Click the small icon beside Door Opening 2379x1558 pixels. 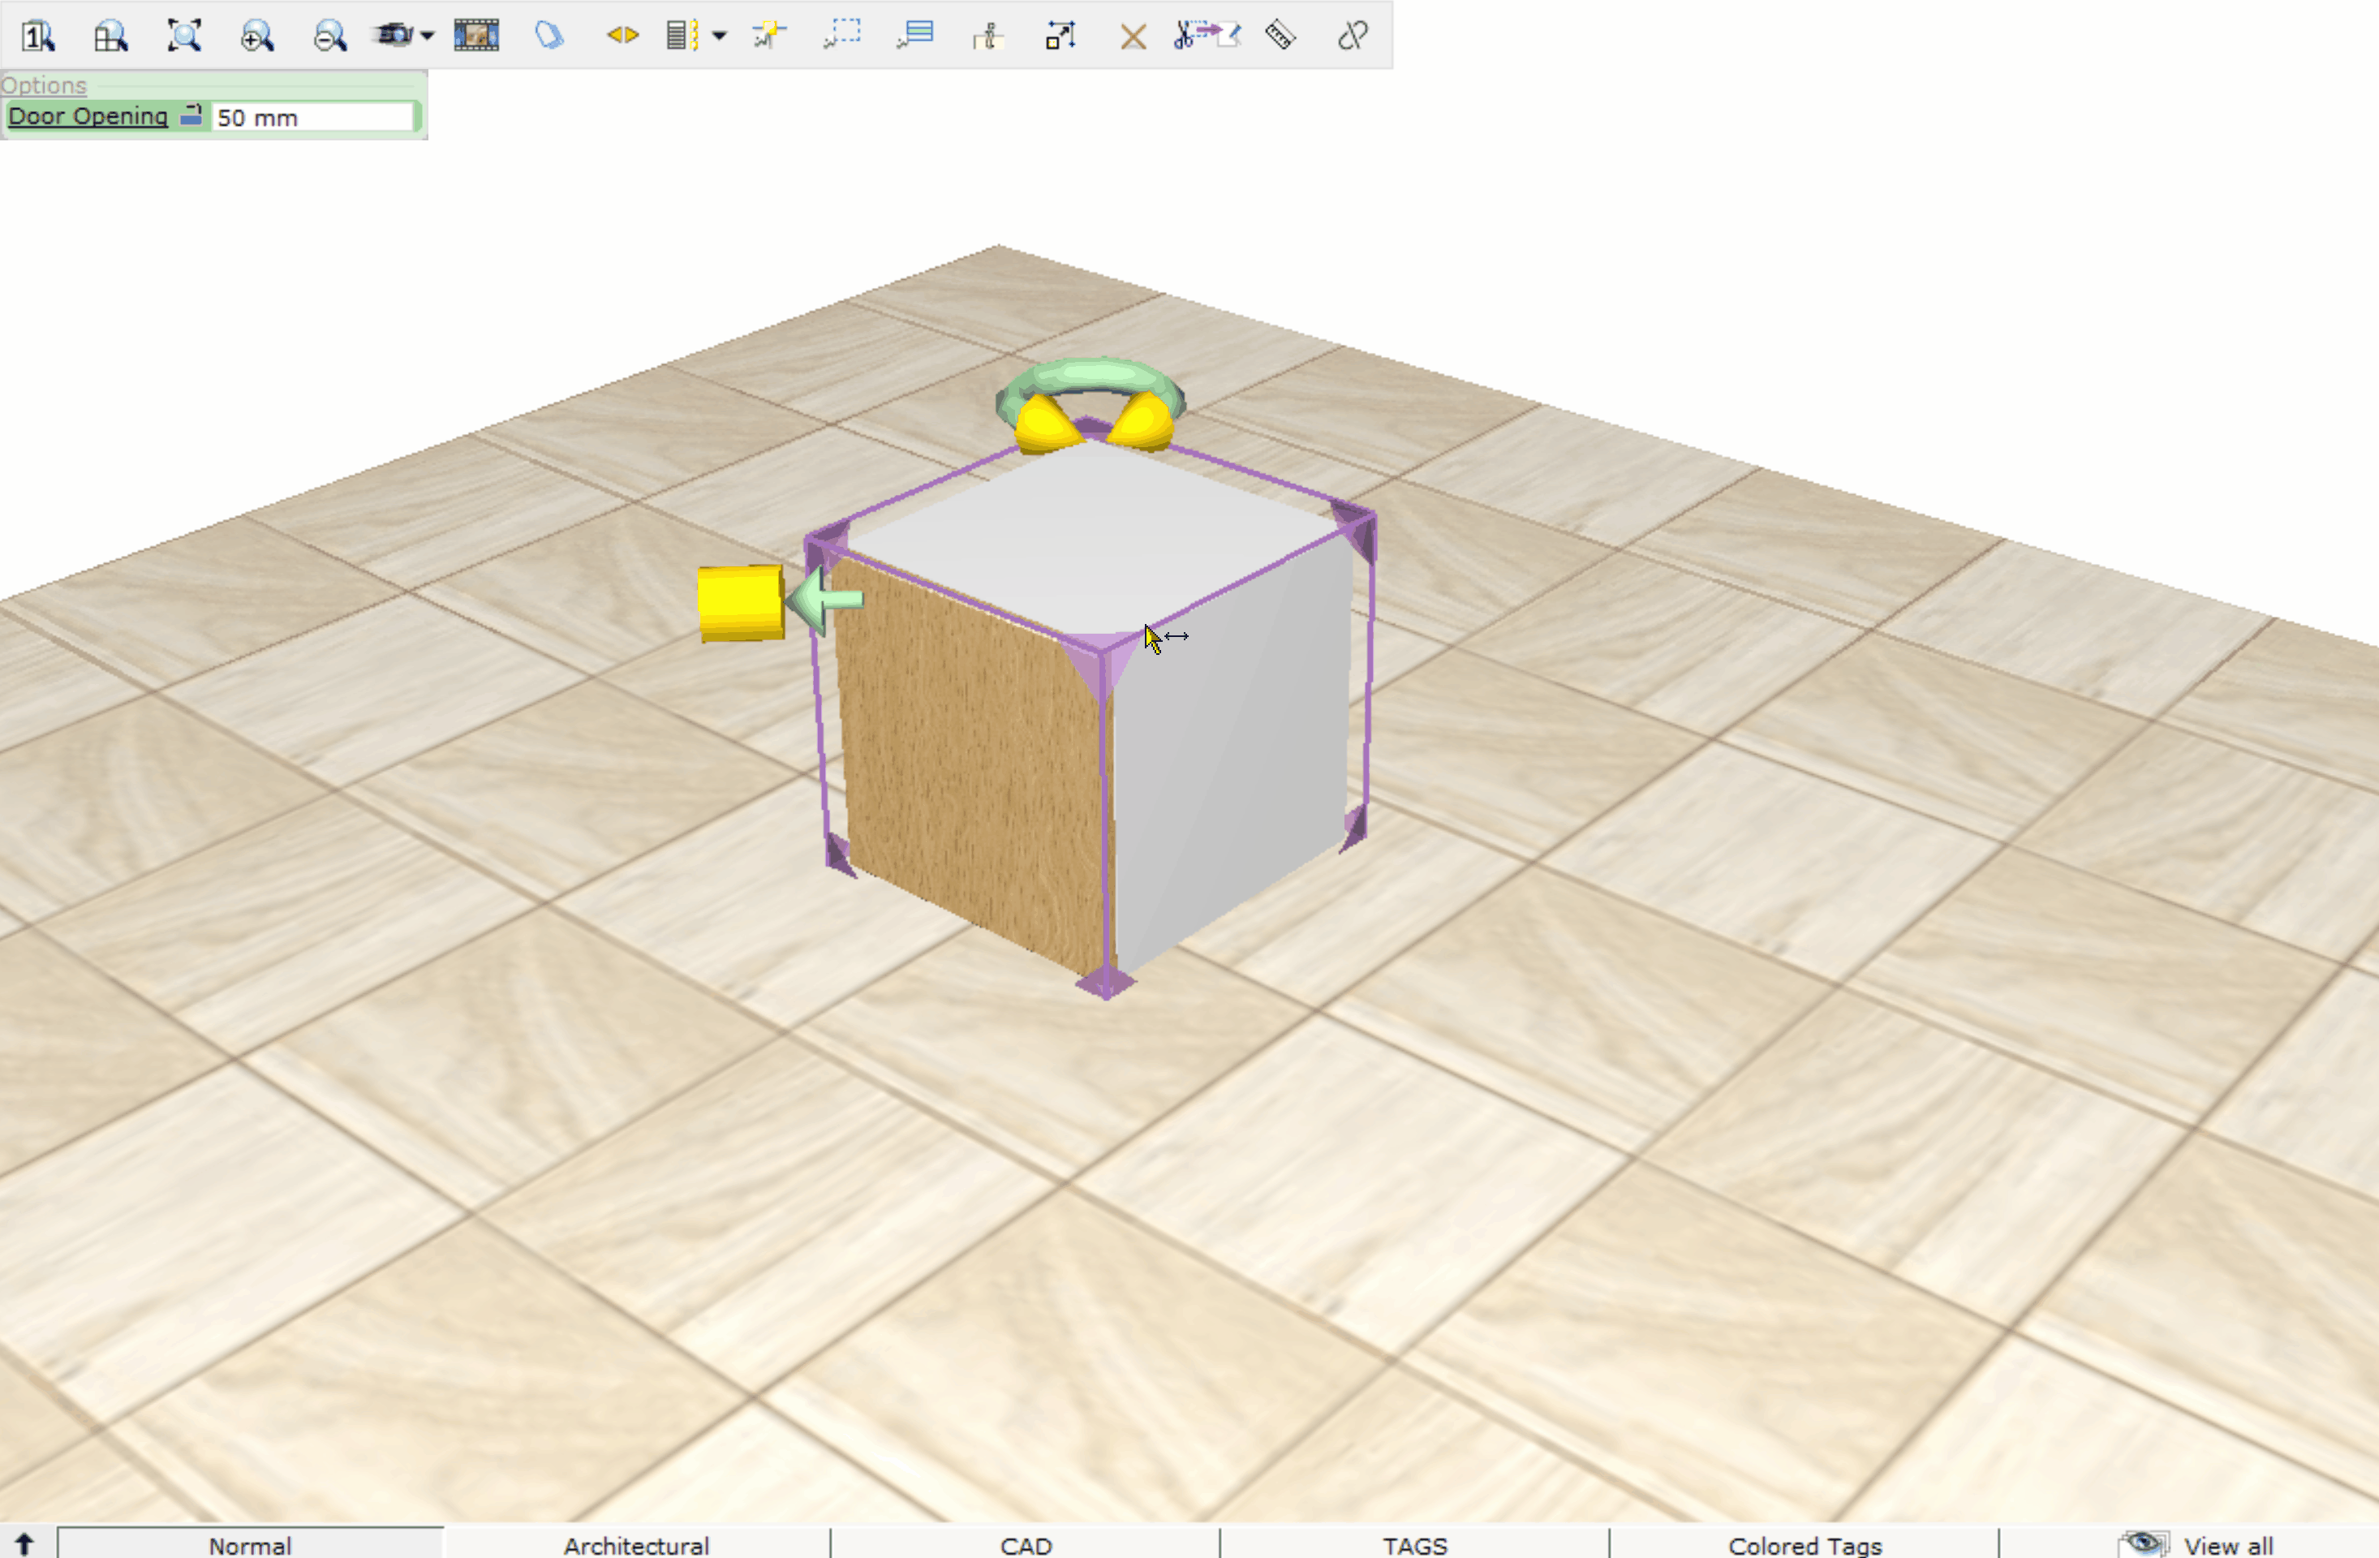(191, 115)
